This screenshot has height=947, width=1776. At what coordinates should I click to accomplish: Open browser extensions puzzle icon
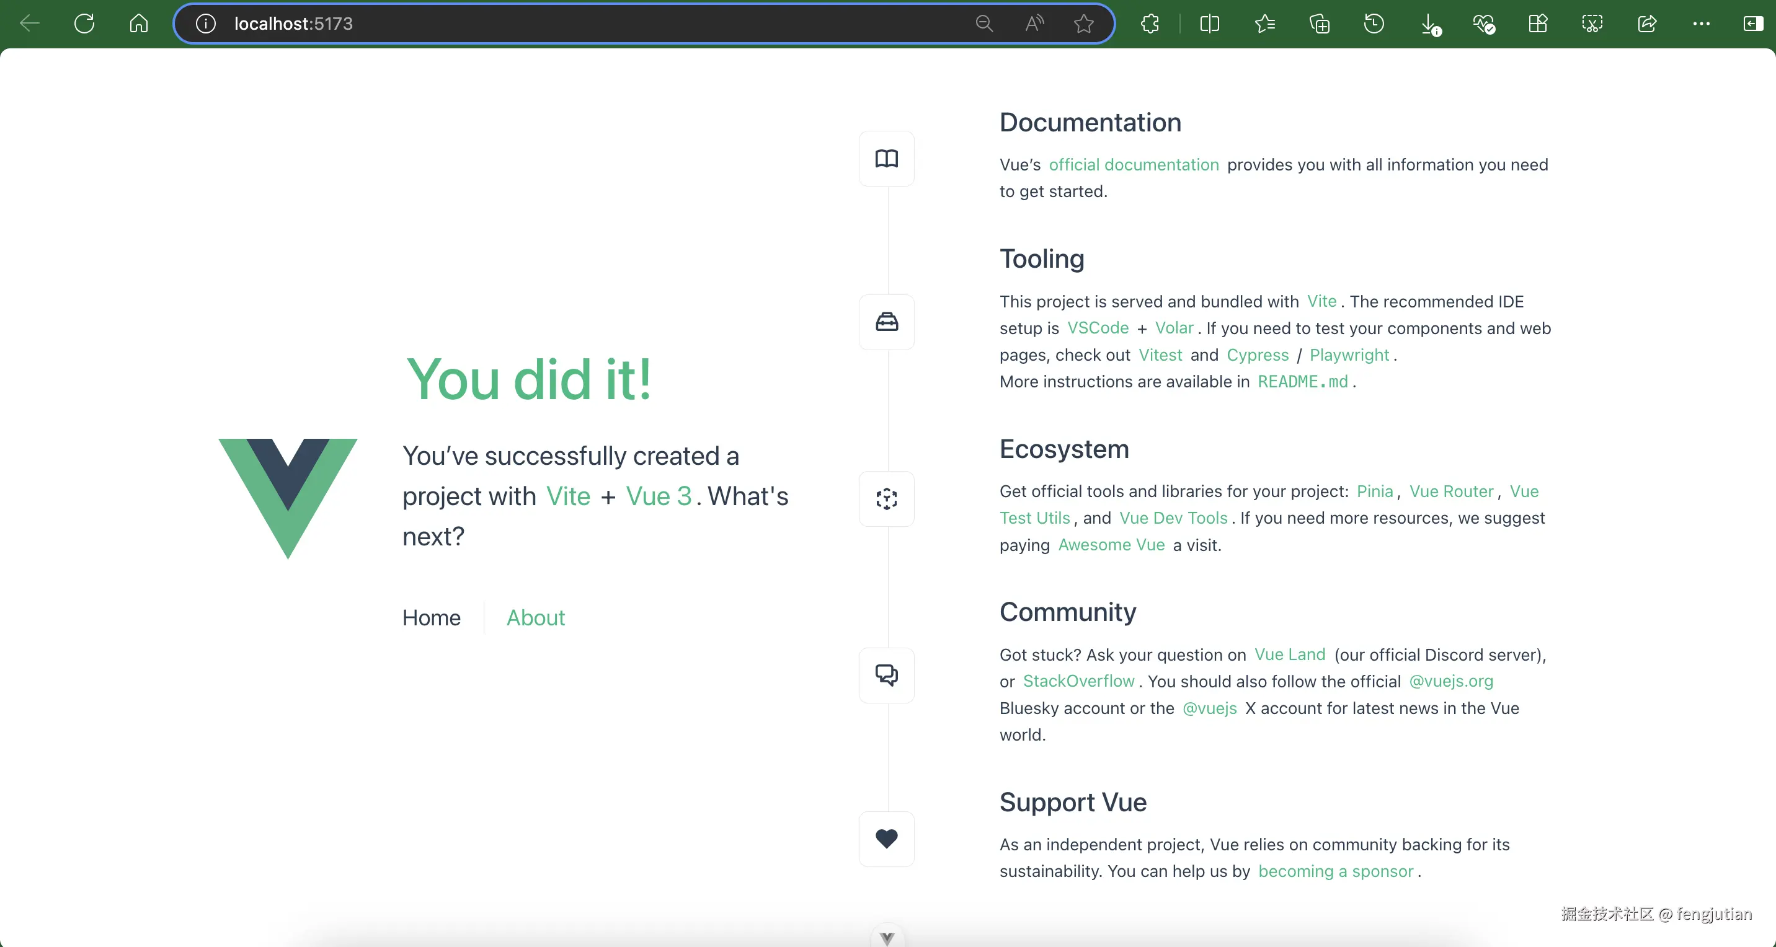click(x=1149, y=24)
